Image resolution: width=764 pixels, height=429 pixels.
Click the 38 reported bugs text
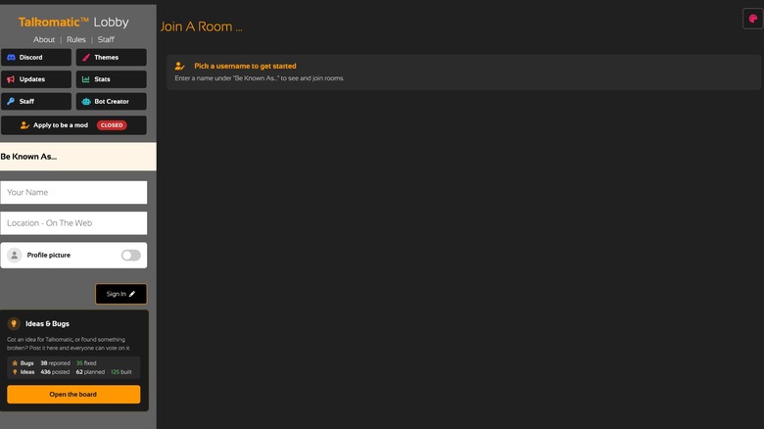(55, 363)
